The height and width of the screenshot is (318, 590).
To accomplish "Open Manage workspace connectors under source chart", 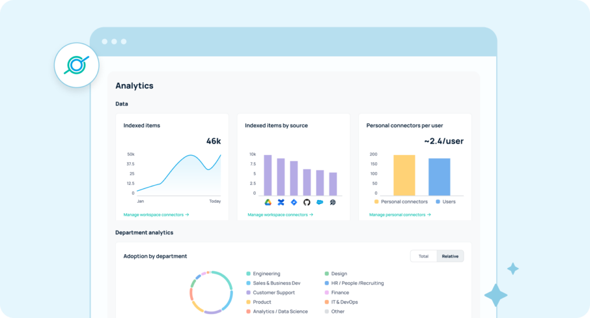I will pos(281,215).
